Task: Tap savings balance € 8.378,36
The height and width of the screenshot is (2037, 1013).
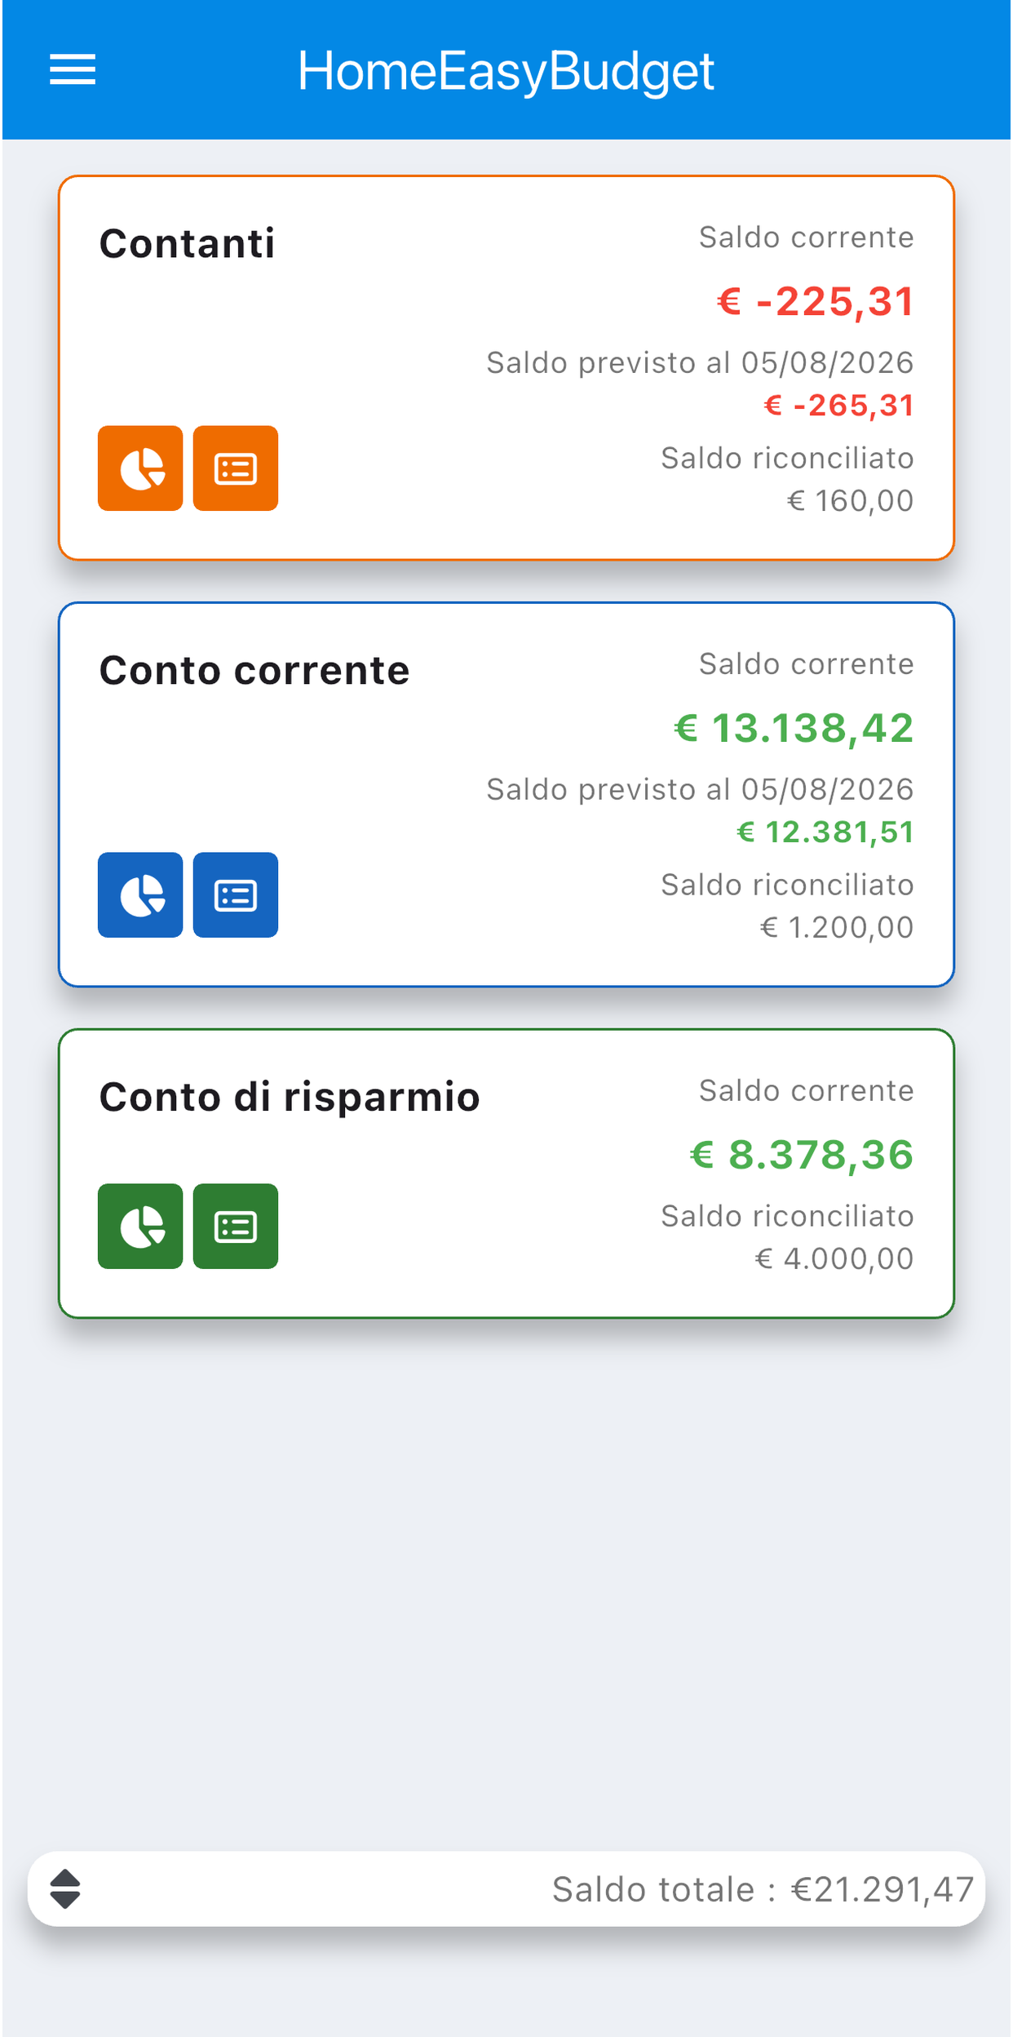Action: click(802, 1155)
